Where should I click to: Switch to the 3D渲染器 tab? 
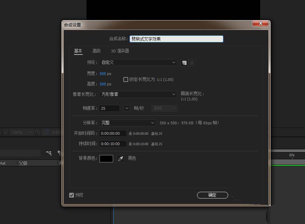coord(119,51)
